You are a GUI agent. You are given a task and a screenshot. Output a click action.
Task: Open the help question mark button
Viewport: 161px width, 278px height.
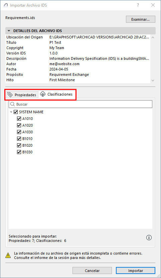[x=138, y=5]
